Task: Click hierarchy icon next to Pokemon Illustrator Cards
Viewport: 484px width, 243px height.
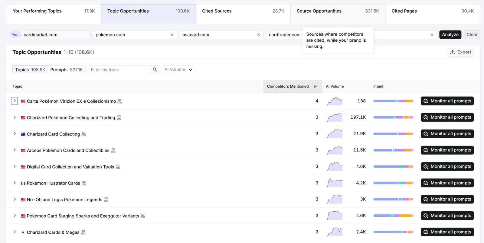Action: [84, 183]
